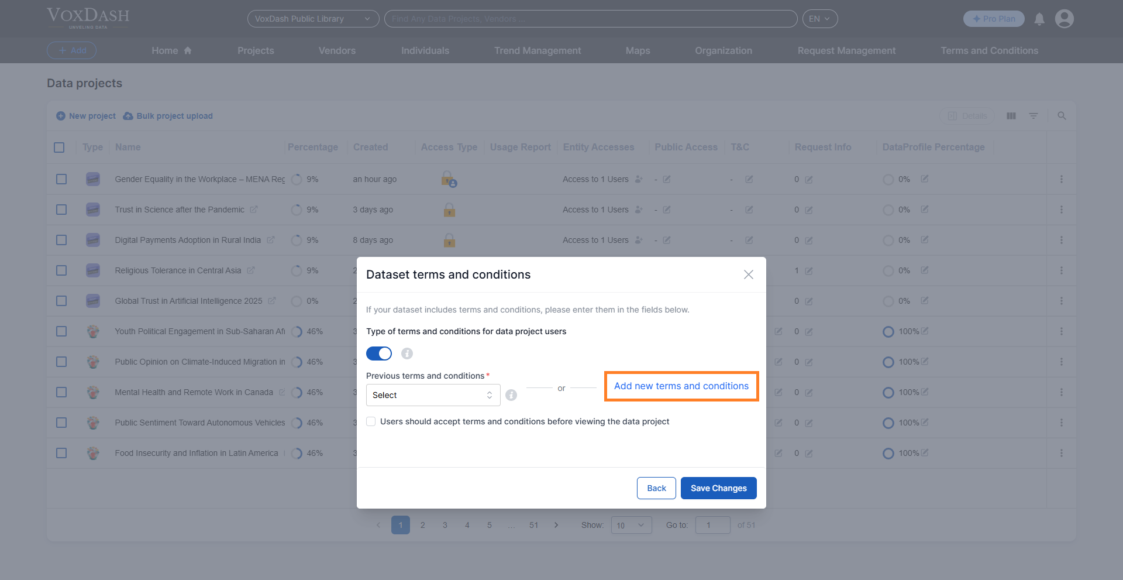
Task: Click the Details button
Action: pyautogui.click(x=967, y=116)
